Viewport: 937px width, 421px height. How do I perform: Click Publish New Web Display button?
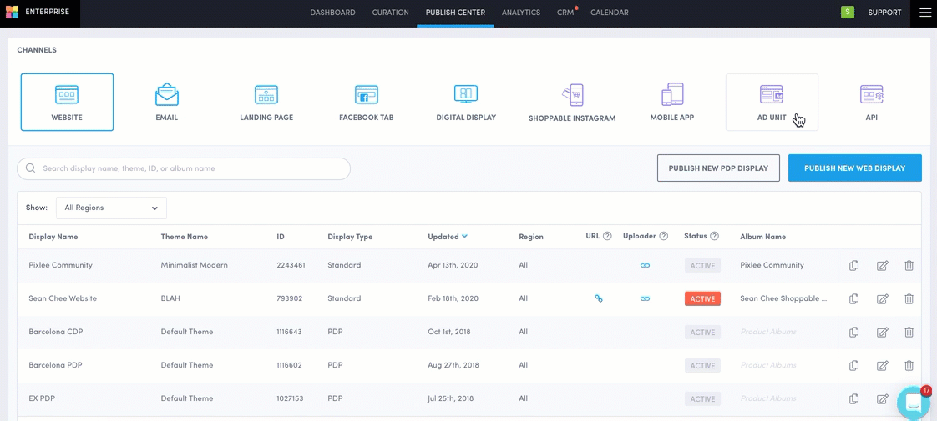tap(854, 168)
